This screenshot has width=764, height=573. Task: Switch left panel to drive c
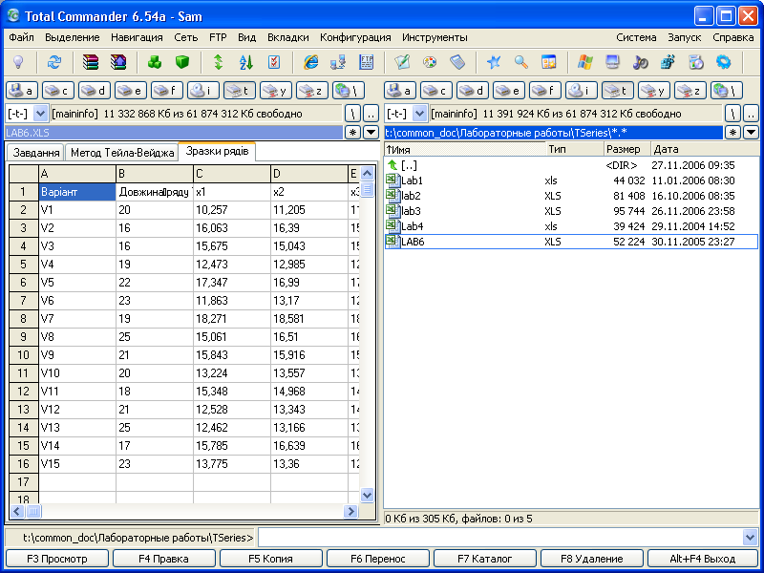pos(58,91)
